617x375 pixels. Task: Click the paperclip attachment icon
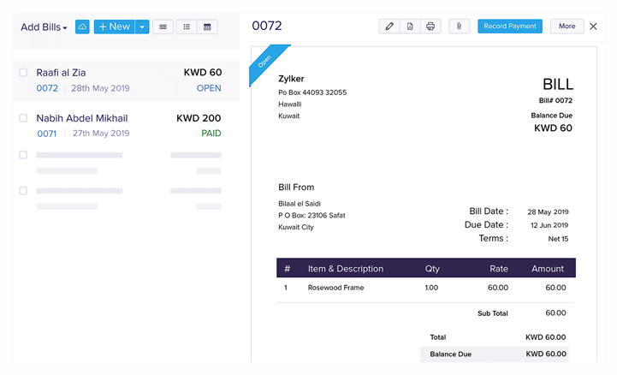click(459, 27)
